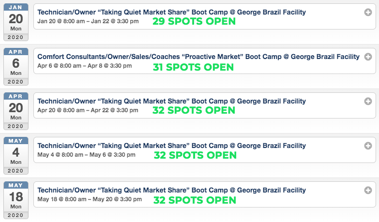Click the 29 SPOTS OPEN label

194,21
